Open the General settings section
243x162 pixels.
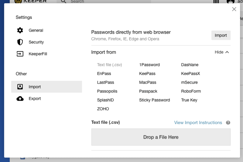tap(46, 30)
